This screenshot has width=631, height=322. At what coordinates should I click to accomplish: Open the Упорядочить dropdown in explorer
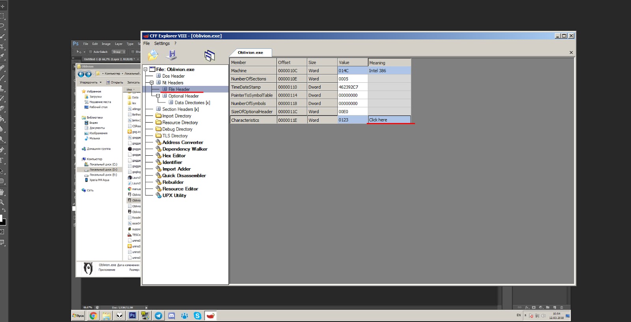91,82
